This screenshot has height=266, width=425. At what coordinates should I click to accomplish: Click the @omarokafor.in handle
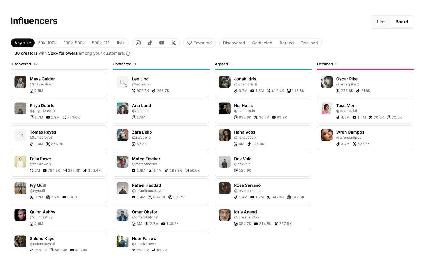click(145, 217)
